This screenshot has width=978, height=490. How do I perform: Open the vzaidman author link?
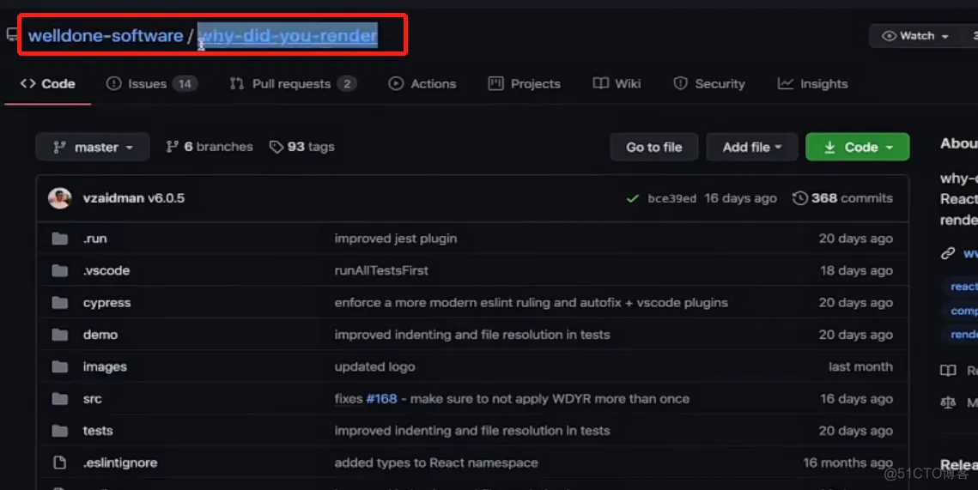113,198
